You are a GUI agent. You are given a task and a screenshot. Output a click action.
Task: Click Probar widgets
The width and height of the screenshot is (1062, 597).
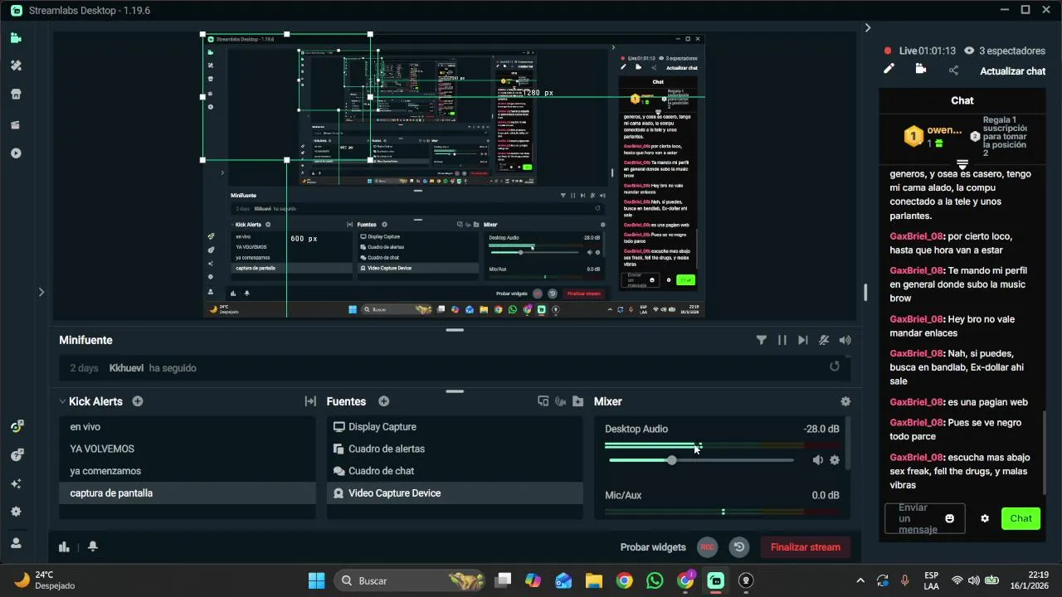pyautogui.click(x=653, y=547)
